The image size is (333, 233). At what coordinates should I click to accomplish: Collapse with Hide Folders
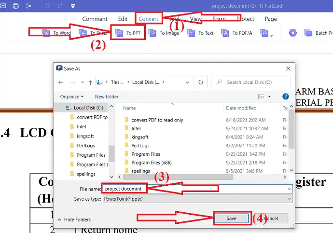coord(74,219)
